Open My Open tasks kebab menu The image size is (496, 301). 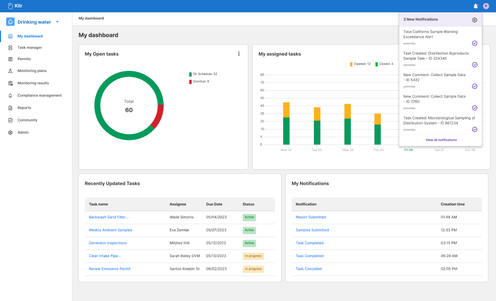239,54
